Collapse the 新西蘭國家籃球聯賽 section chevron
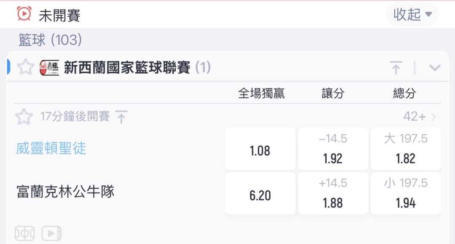This screenshot has width=455, height=244. click(x=435, y=68)
